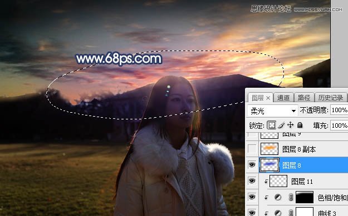348x216 pixels.
Task: Click the lock all padlock icon
Action: click(300, 125)
